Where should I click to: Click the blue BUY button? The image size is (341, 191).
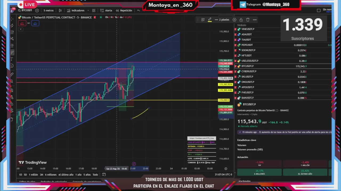[x=35, y=23]
